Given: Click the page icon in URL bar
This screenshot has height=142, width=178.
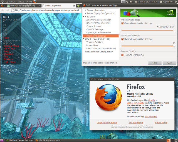Looking at the screenshot, I should pyautogui.click(x=13, y=10).
